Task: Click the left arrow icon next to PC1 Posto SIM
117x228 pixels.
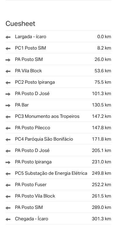Action: click(x=8, y=49)
